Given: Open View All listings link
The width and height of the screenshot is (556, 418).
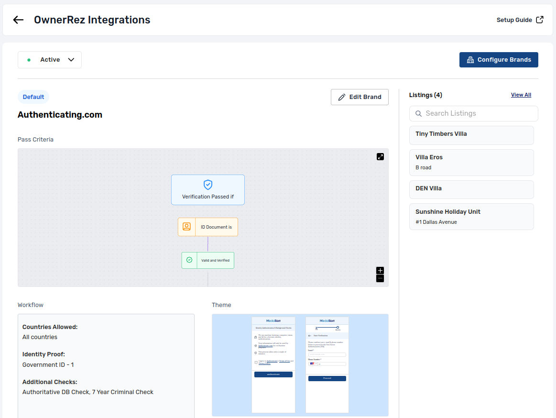Looking at the screenshot, I should pyautogui.click(x=521, y=95).
